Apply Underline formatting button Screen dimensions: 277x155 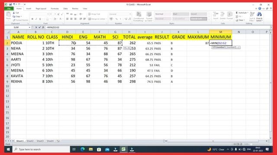pyautogui.click(x=40, y=19)
